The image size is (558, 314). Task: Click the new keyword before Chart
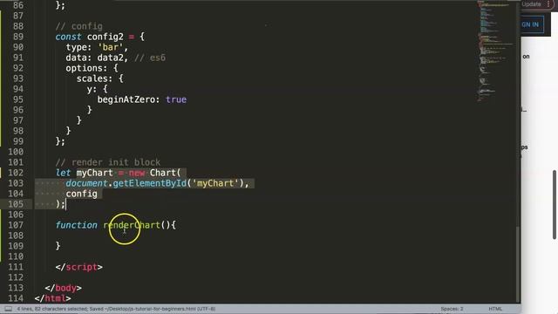[137, 173]
